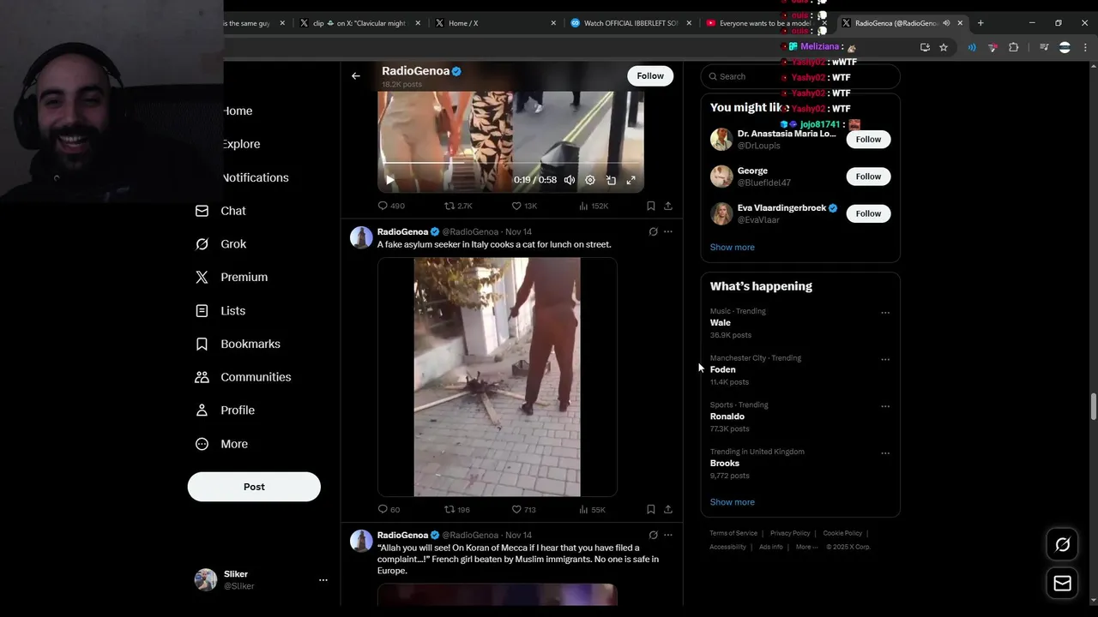1098x617 pixels.
Task: Expand the footer More link
Action: [806, 547]
